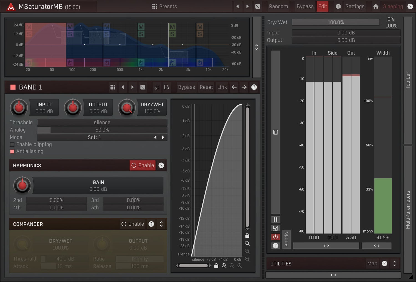Click the home icon next to Settings
The image size is (416, 282).
pos(376,6)
